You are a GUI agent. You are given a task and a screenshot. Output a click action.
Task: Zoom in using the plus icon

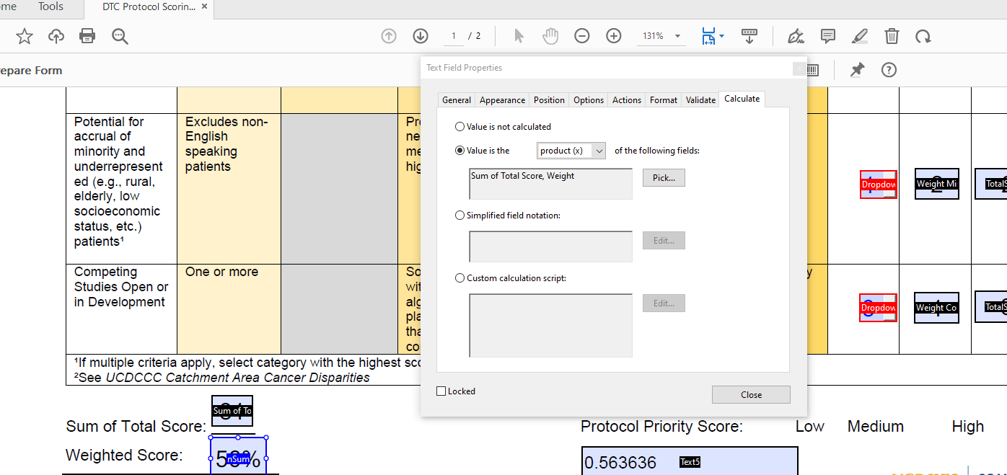coord(613,35)
